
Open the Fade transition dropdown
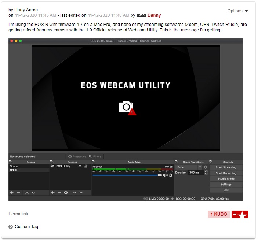click(x=189, y=167)
